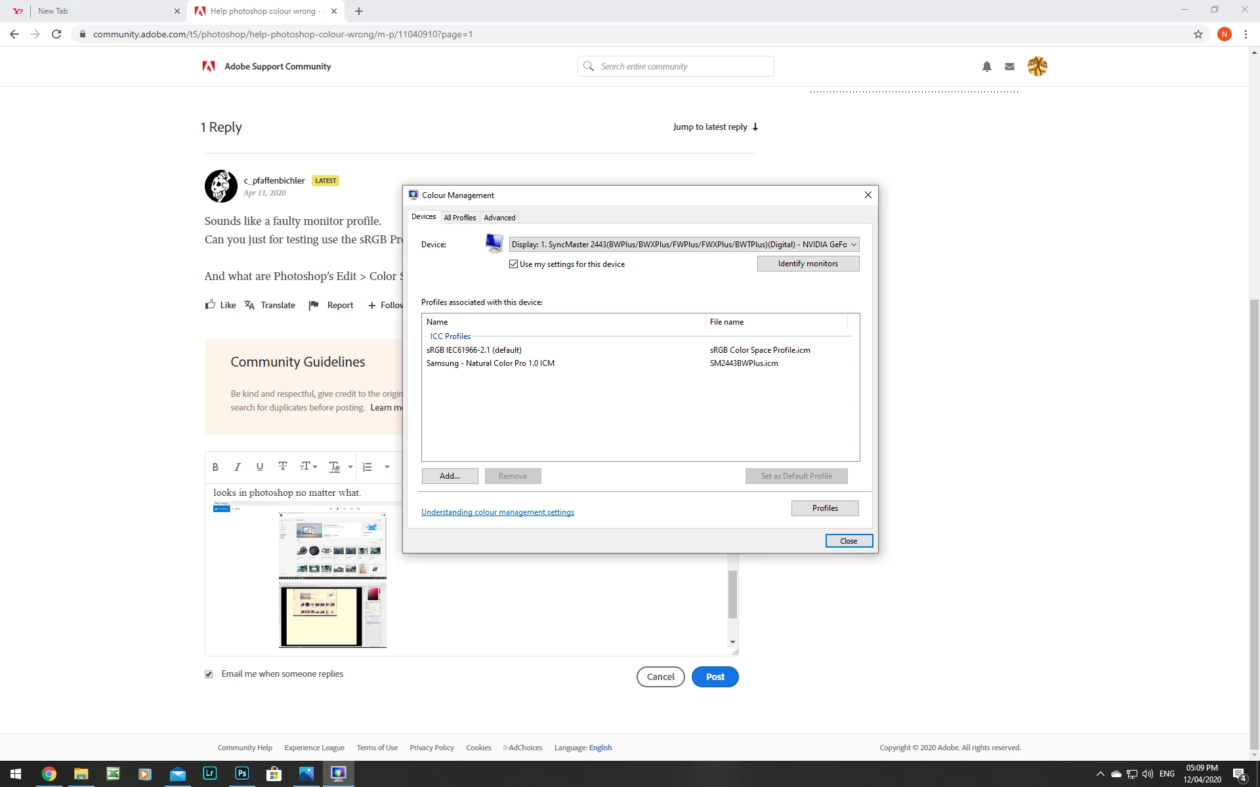Apply italic formatting in reply editor
This screenshot has height=787, width=1260.
(238, 467)
